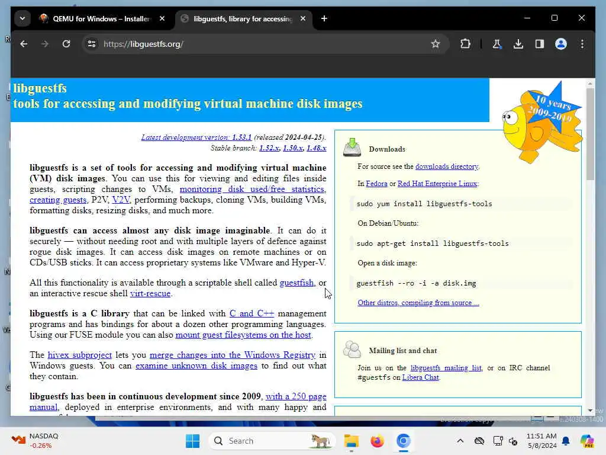Image resolution: width=606 pixels, height=455 pixels.
Task: View site information icon in address bar
Action: 92,44
